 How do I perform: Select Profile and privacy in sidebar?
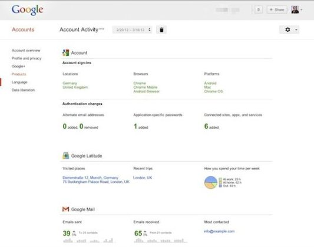27,58
